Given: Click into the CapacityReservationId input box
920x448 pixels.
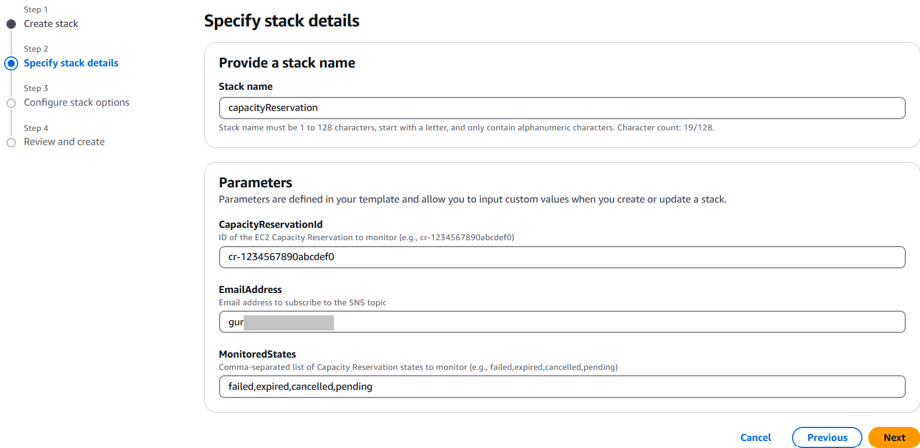Looking at the screenshot, I should point(561,257).
